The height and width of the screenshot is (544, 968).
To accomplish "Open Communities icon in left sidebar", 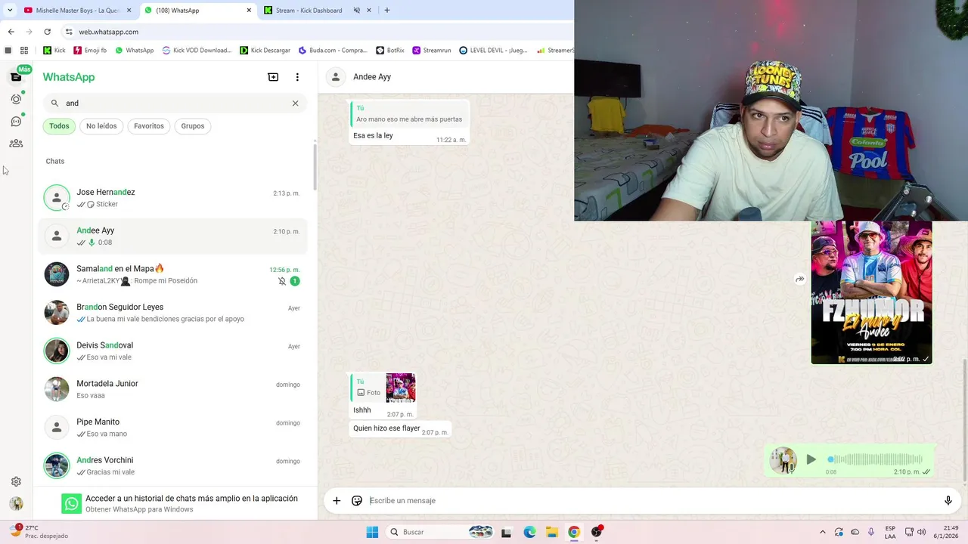I will pos(16,144).
